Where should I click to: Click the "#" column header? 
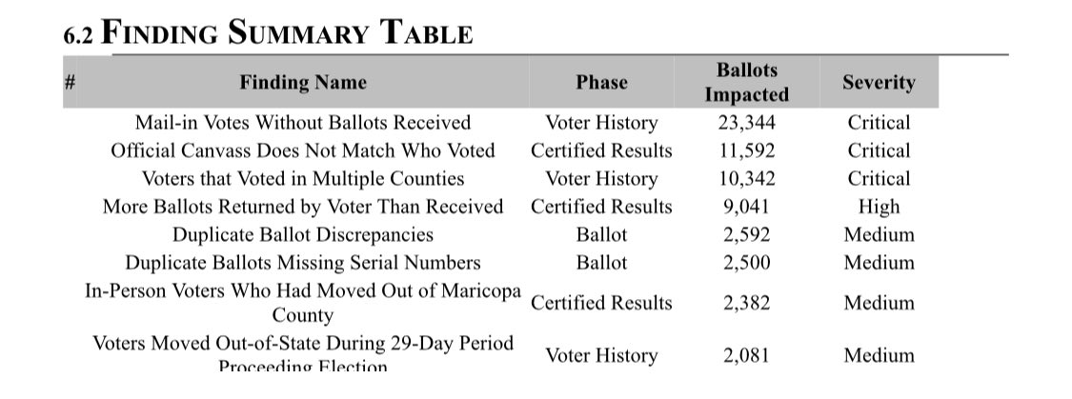click(70, 82)
